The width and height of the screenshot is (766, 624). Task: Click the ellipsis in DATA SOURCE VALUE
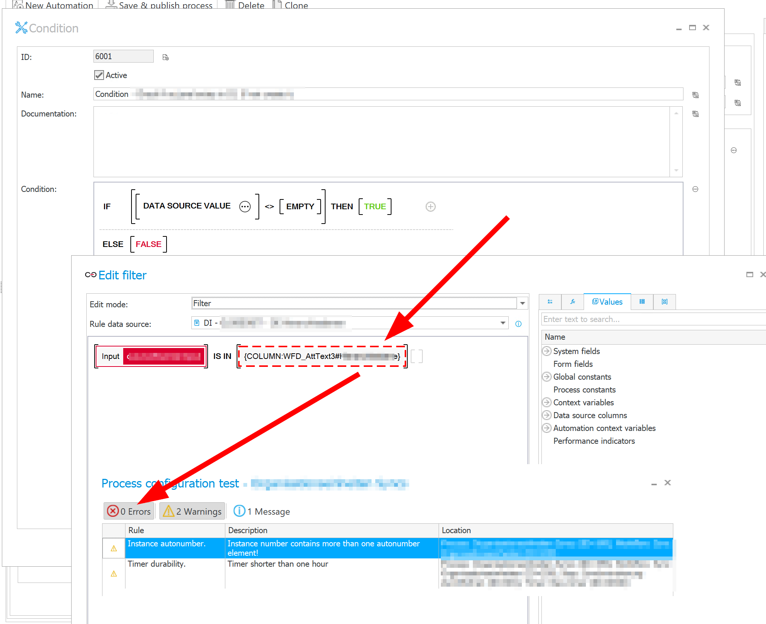point(245,207)
